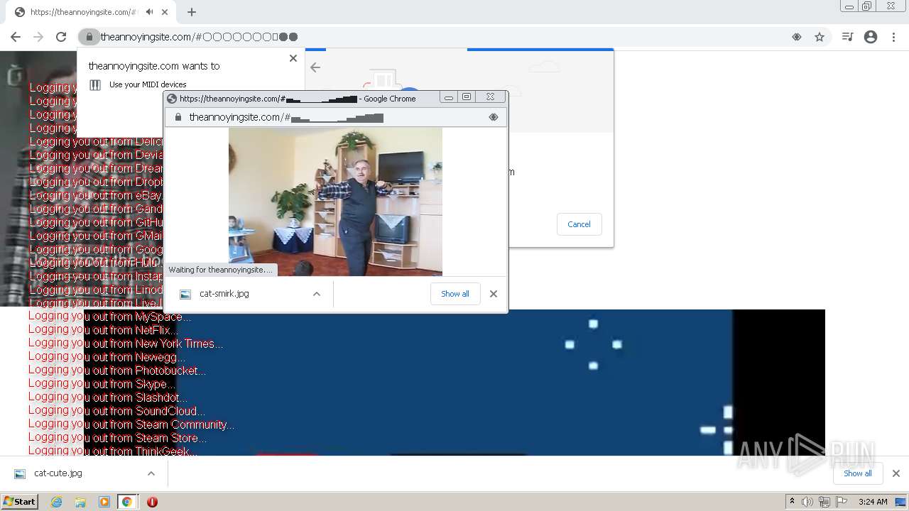Image resolution: width=909 pixels, height=511 pixels.
Task: Open the Windows Start menu
Action: coord(19,502)
